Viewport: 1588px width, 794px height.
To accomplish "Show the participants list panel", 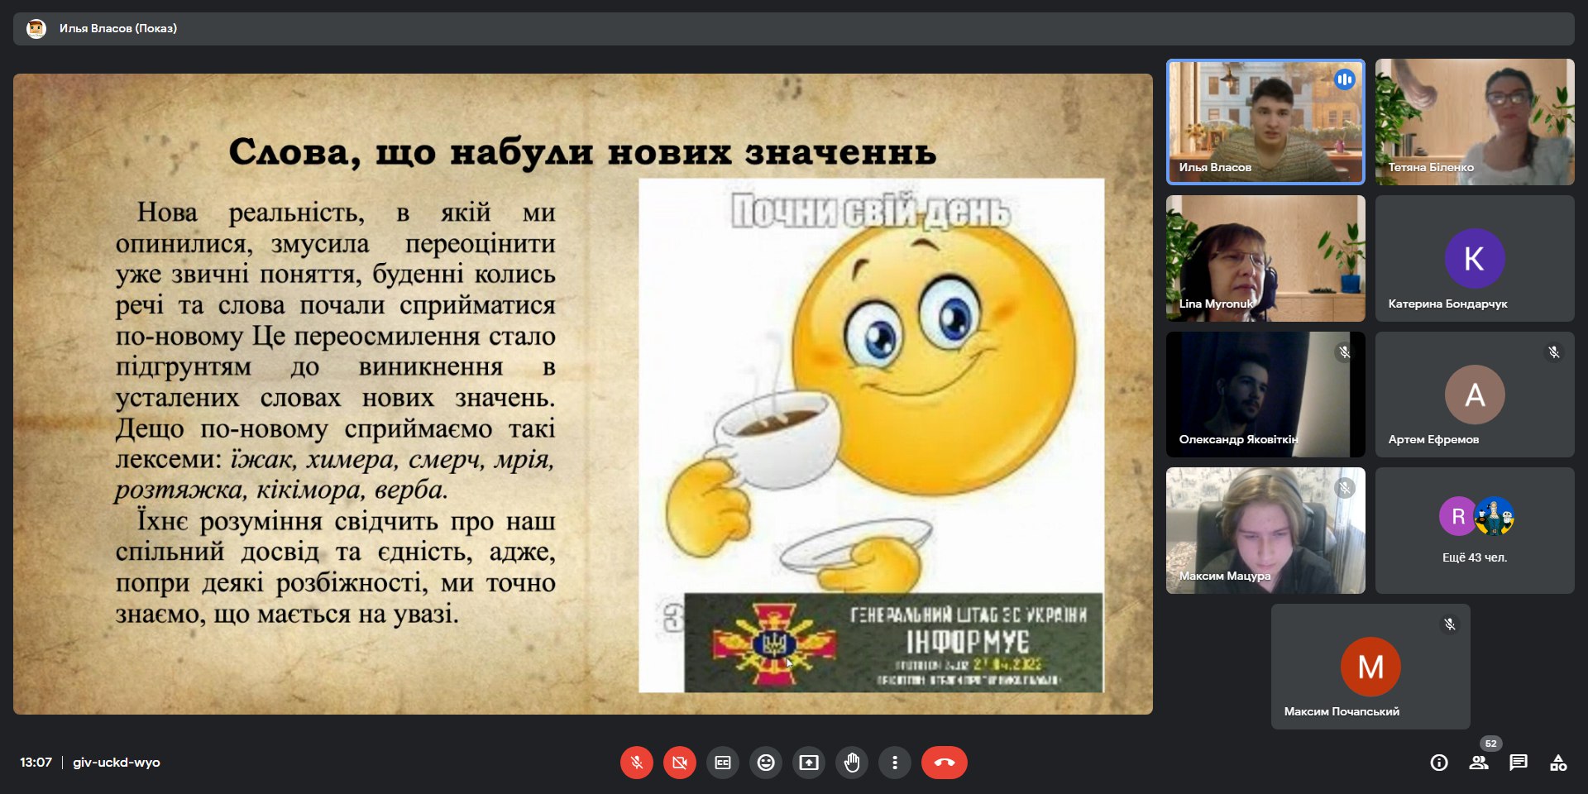I will [1479, 763].
